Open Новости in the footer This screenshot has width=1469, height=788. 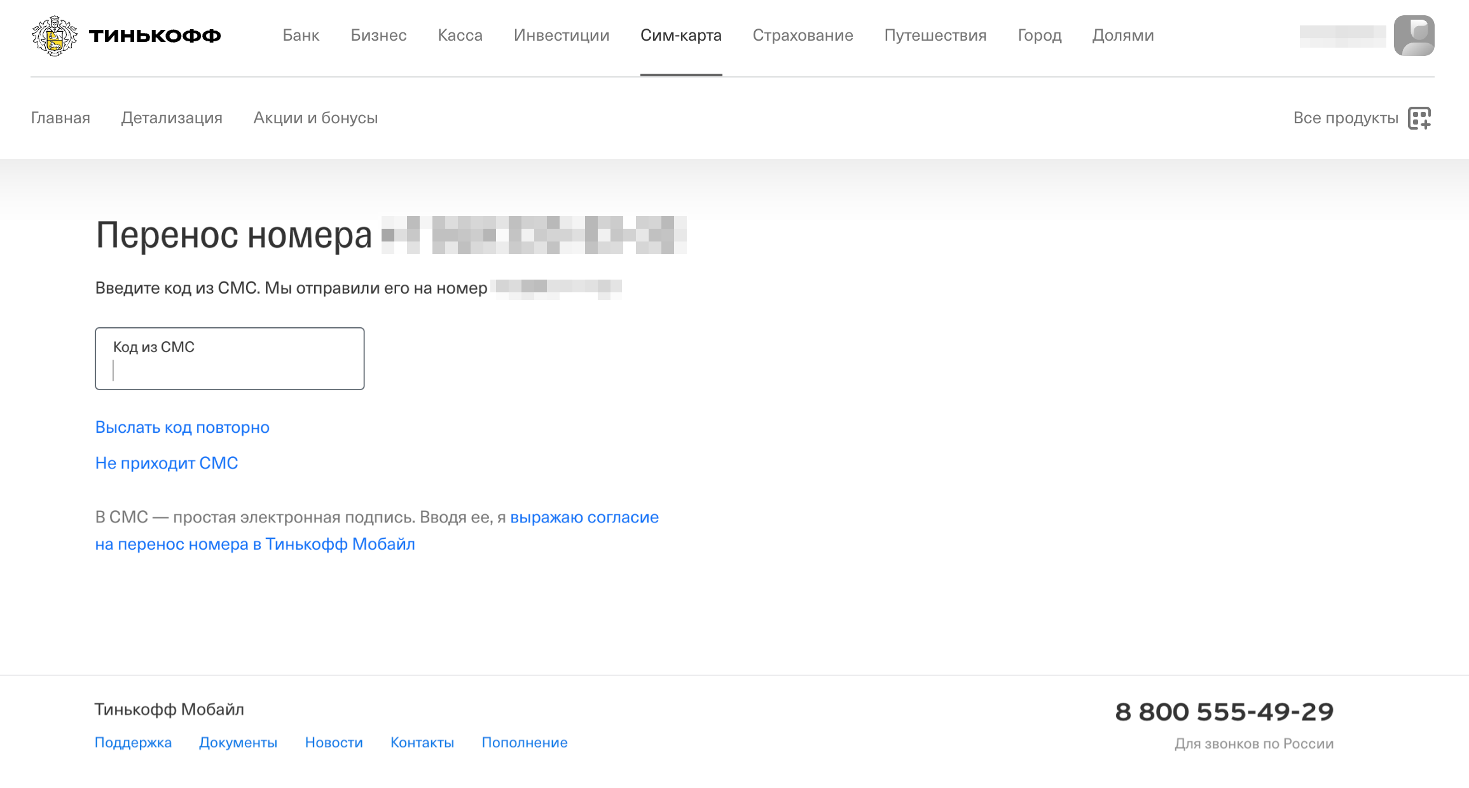(x=334, y=743)
